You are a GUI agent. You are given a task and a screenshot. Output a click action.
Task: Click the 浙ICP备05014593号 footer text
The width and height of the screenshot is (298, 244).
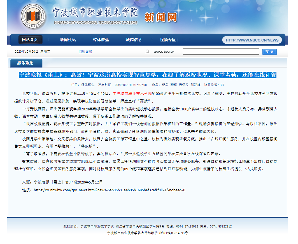174,233
